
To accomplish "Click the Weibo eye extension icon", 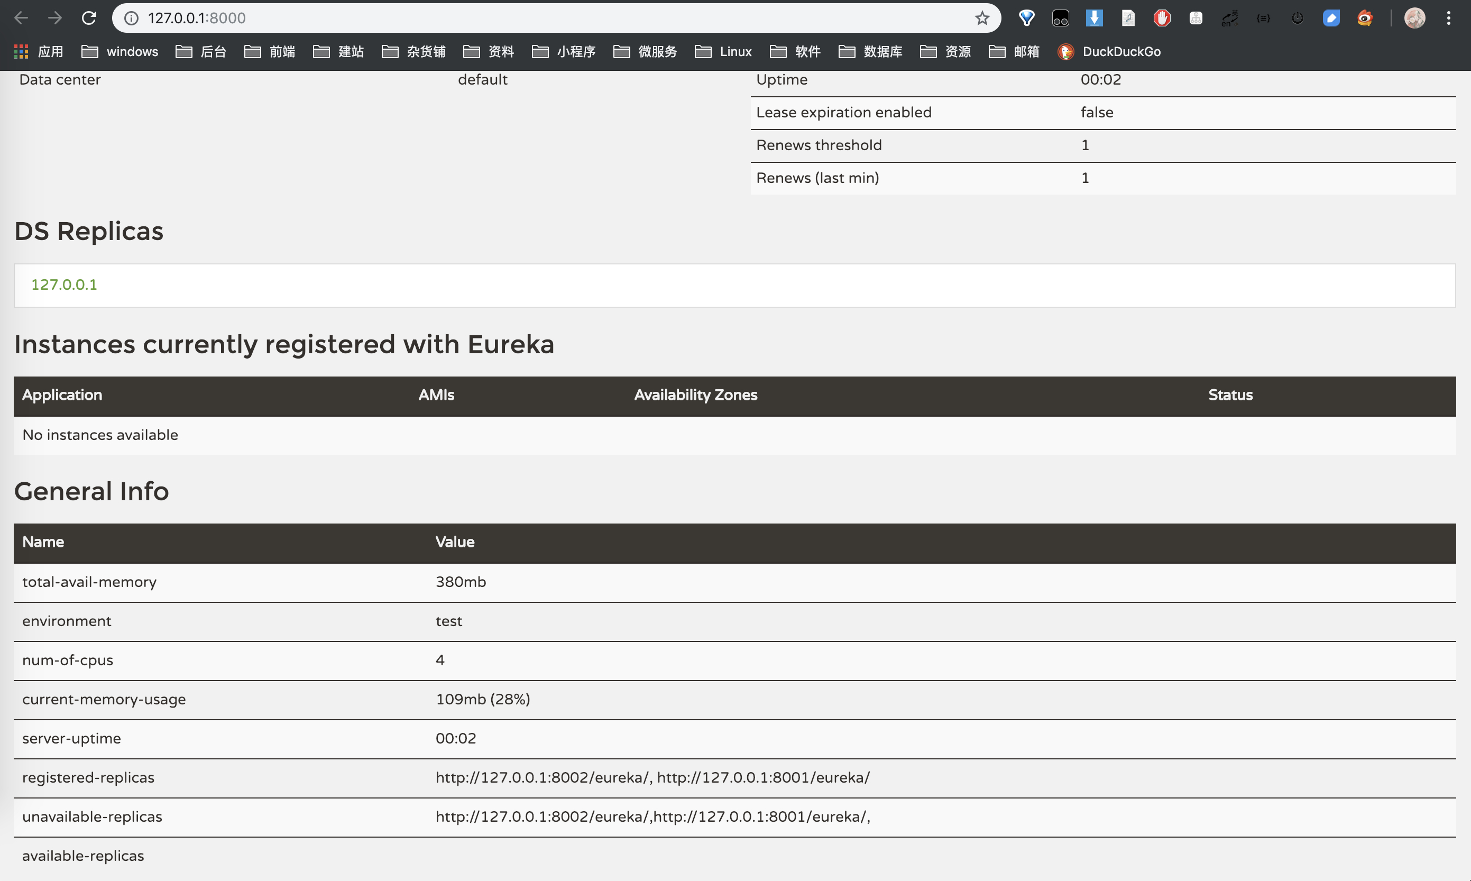I will pyautogui.click(x=1365, y=18).
